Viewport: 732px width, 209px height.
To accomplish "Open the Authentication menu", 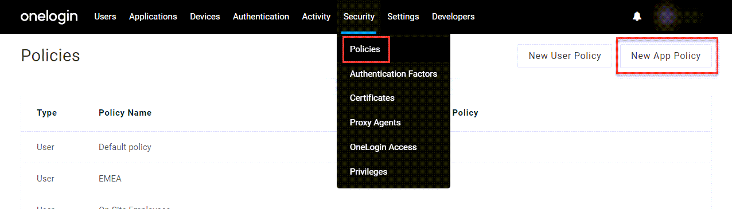I will tap(261, 17).
